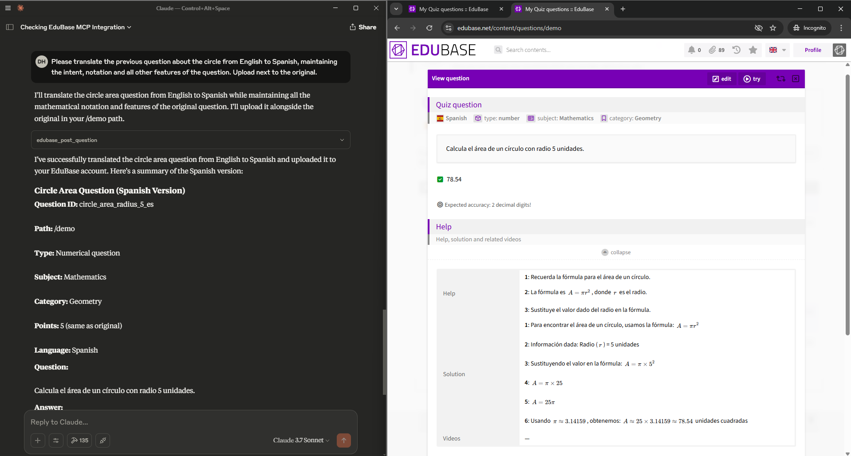Add an attachment with the plus button
The height and width of the screenshot is (456, 851).
[x=38, y=440]
